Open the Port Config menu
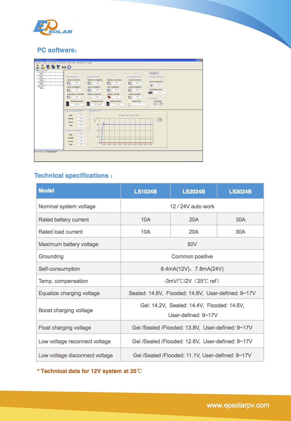 pos(53,63)
